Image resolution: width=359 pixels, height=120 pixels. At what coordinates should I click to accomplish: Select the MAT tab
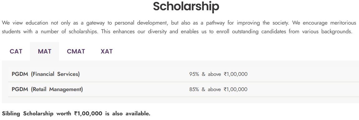[44, 51]
